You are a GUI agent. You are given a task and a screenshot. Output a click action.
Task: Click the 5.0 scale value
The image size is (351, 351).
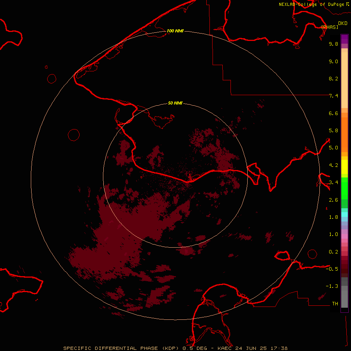tap(333, 148)
